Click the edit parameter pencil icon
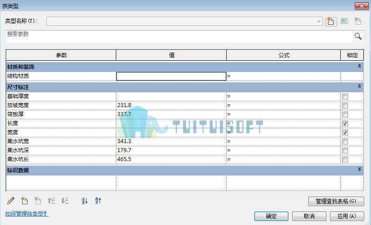 click(x=11, y=201)
